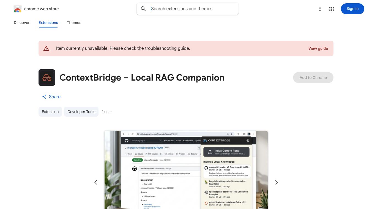
Task: Show the previous screenshot with left arrow
Action: click(96, 182)
